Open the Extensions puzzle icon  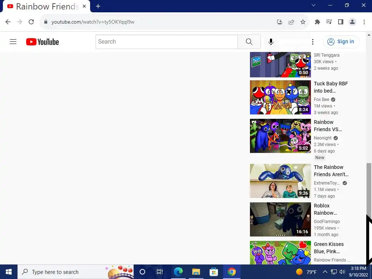(x=317, y=22)
